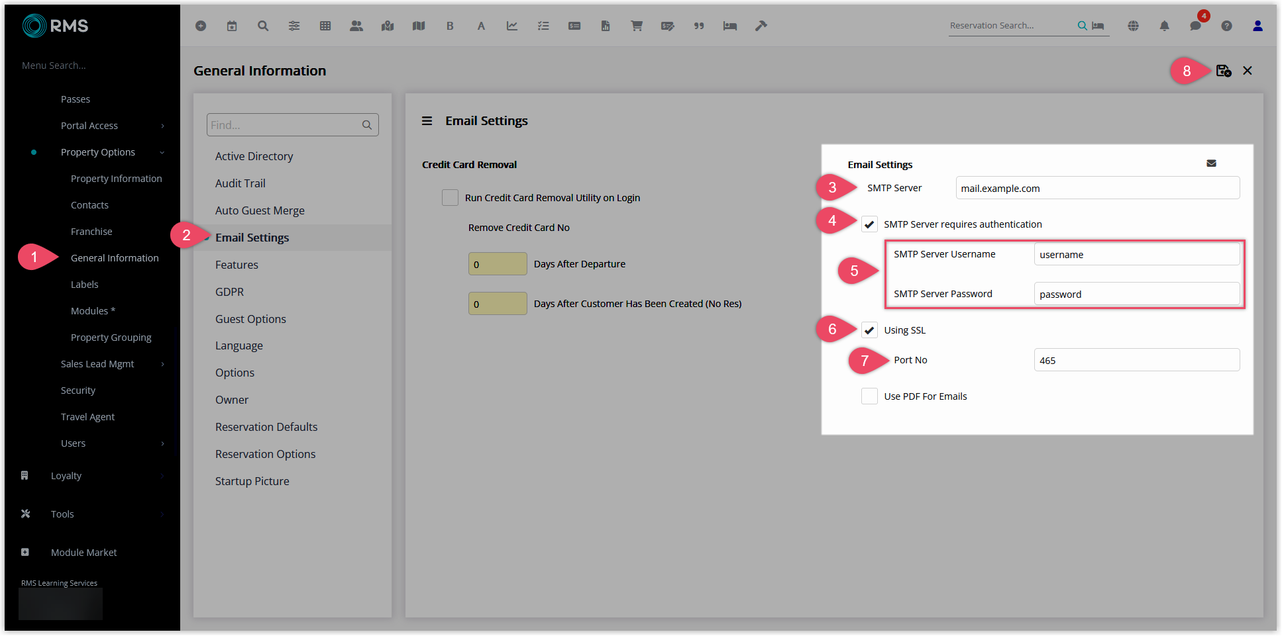Viewport: 1282px width, 636px height.
Task: Close the General Information window
Action: point(1248,71)
